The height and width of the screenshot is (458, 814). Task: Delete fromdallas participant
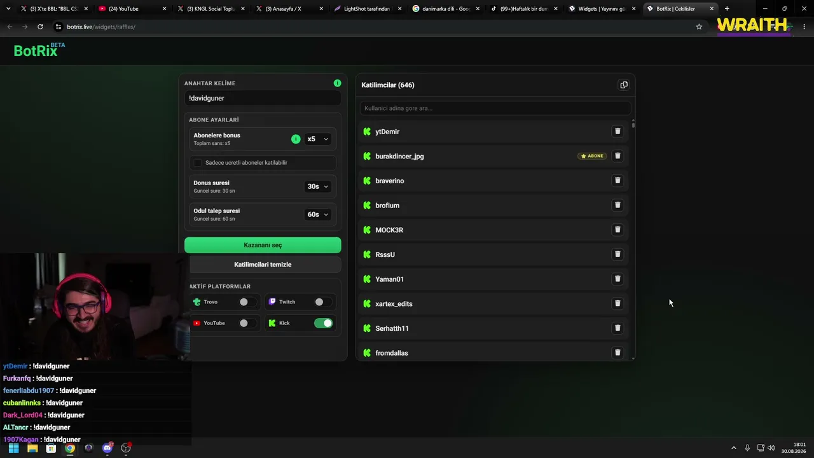tap(617, 352)
